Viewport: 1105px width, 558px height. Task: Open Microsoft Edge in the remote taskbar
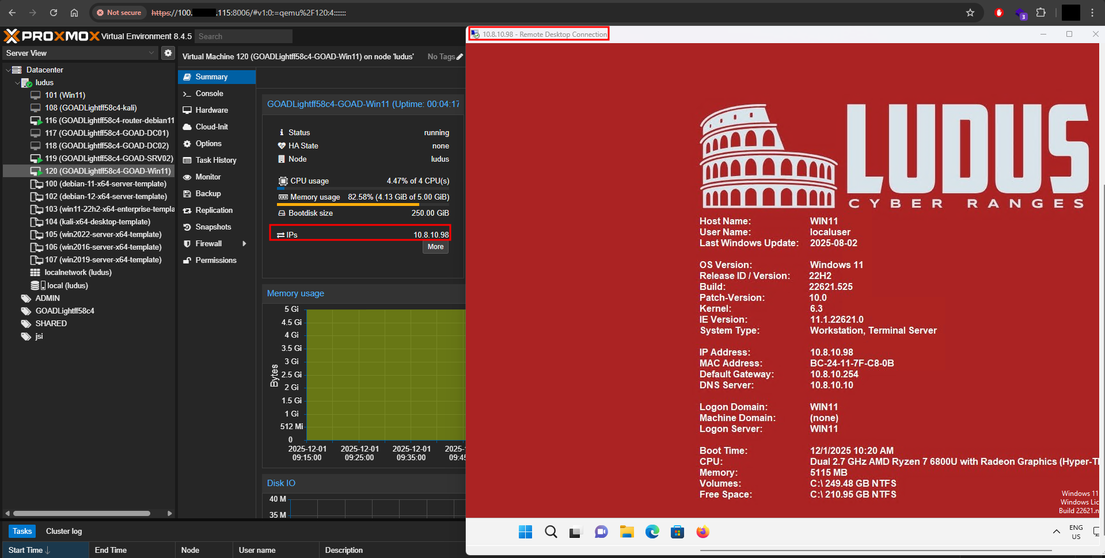(x=652, y=532)
